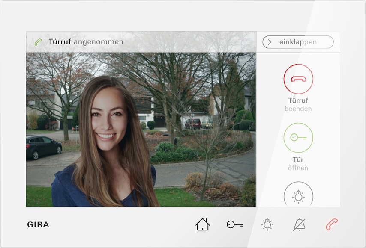The image size is (366, 248).
Task: Select the 'Tür öffnen' text label
Action: (x=298, y=164)
